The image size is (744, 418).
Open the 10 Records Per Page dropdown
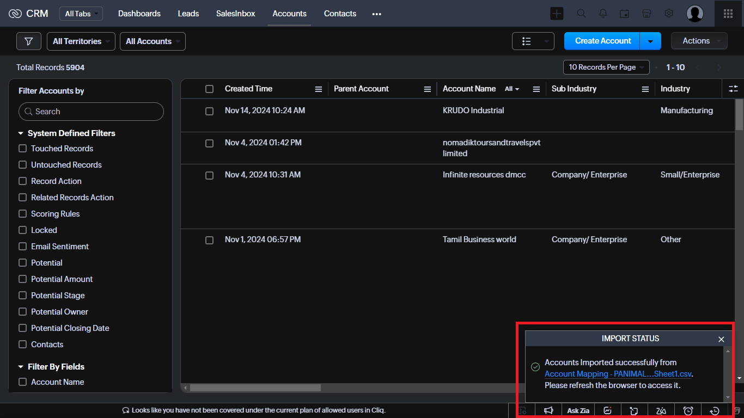[606, 67]
